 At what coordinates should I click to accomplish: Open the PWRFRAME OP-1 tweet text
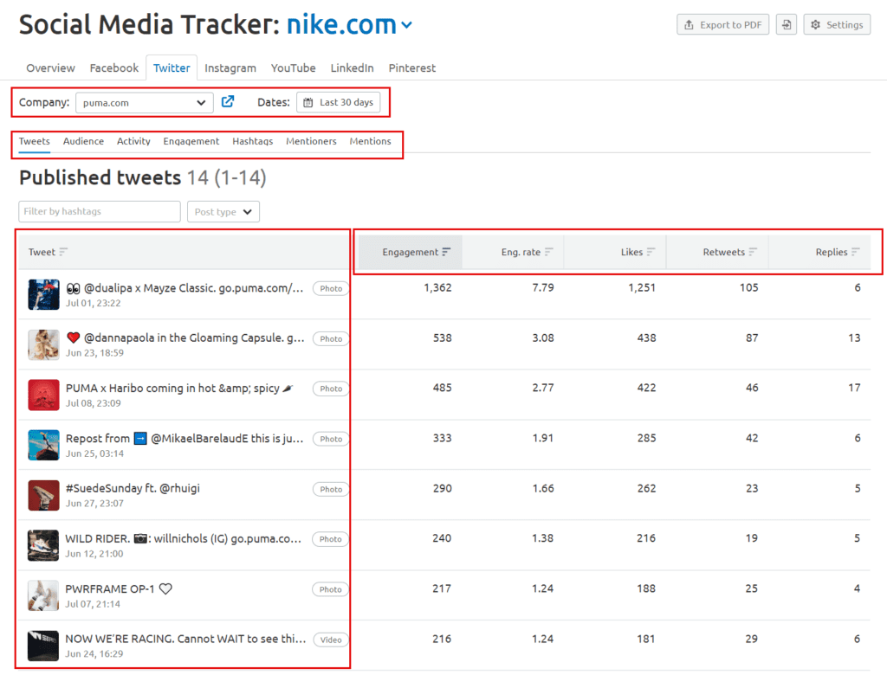[x=119, y=589]
